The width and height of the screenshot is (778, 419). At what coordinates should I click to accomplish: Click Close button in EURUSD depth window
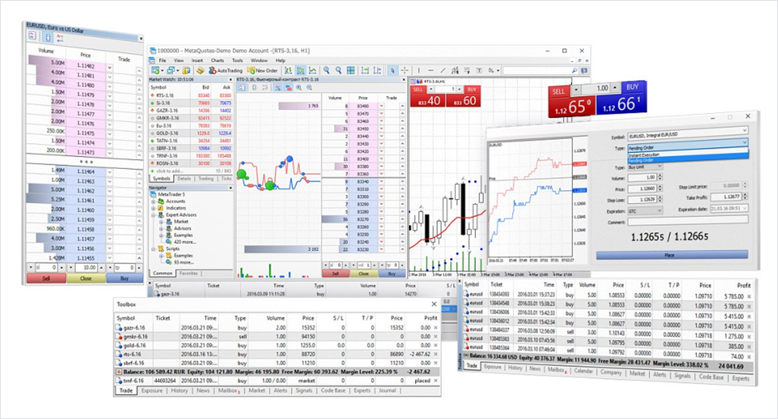[x=86, y=279]
